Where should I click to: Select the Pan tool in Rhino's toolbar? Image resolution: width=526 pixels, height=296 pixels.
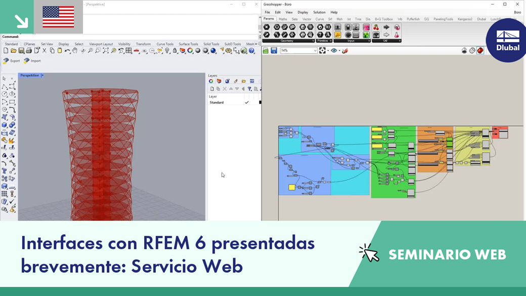click(x=74, y=51)
